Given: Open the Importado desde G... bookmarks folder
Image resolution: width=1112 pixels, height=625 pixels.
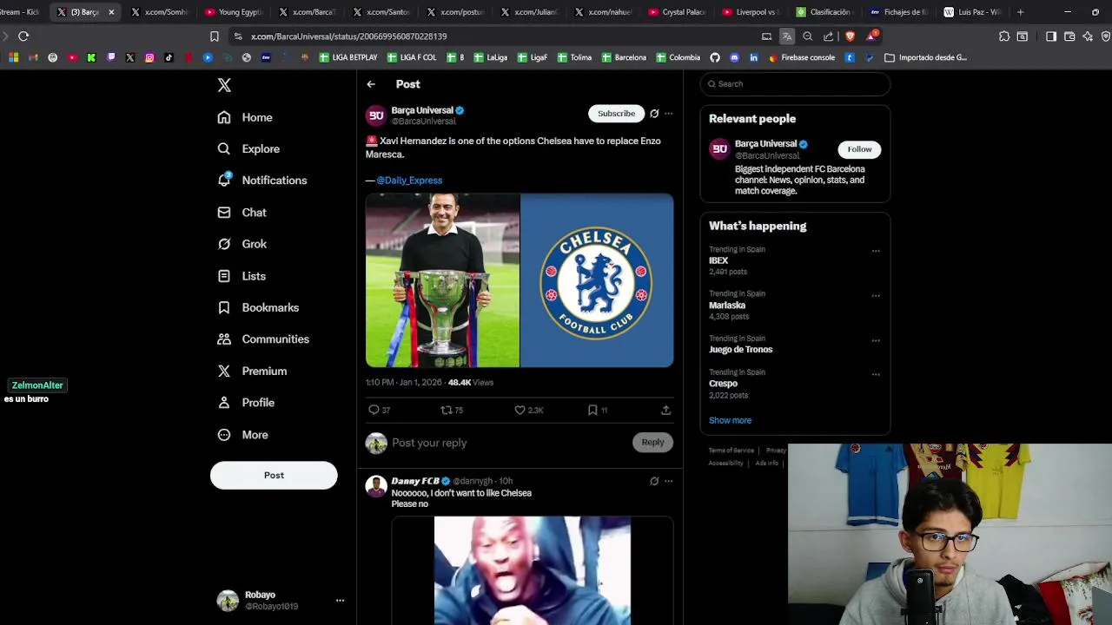Looking at the screenshot, I should (926, 57).
